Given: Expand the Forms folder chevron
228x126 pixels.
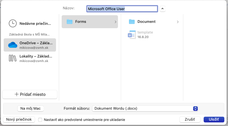Looking at the screenshot, I should coord(115,22).
